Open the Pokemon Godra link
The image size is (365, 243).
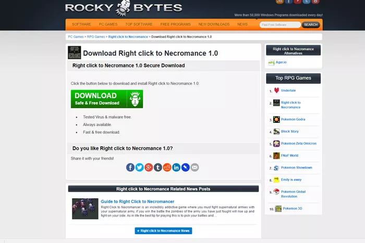(293, 119)
